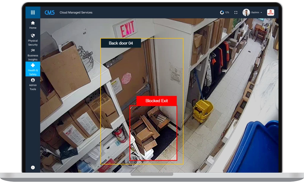Click the CMS logo
Image resolution: width=304 pixels, height=182 pixels.
click(50, 12)
